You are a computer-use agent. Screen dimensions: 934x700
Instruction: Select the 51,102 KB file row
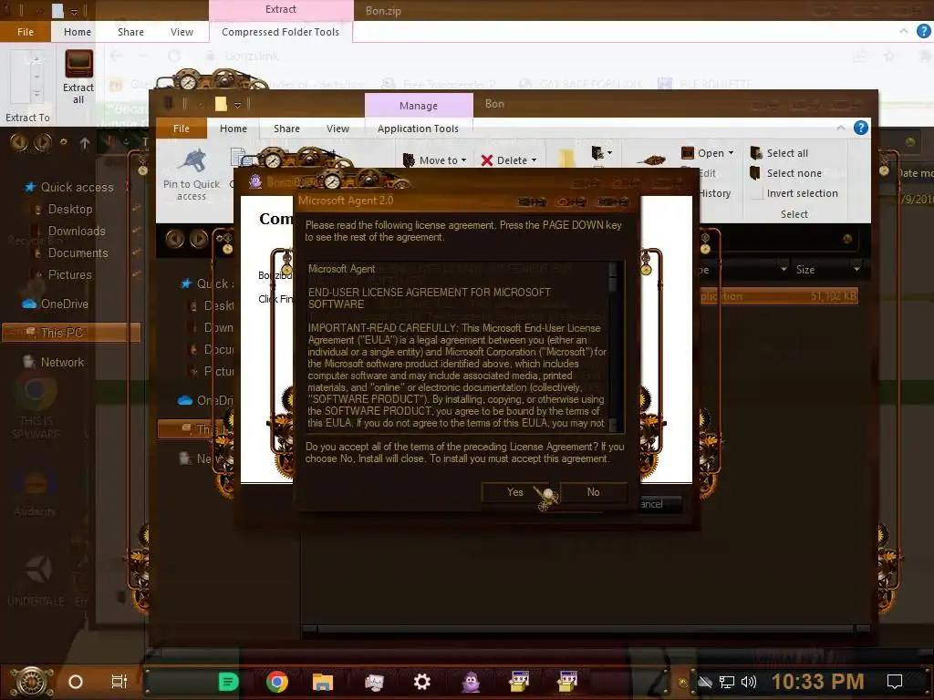coord(779,296)
